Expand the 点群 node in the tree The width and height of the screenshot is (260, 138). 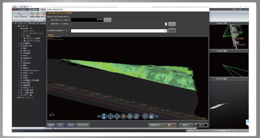(x=21, y=36)
